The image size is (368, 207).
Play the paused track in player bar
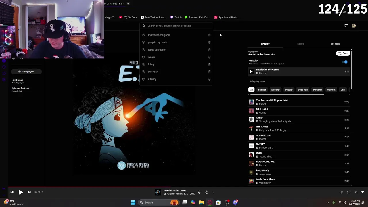coord(21,192)
